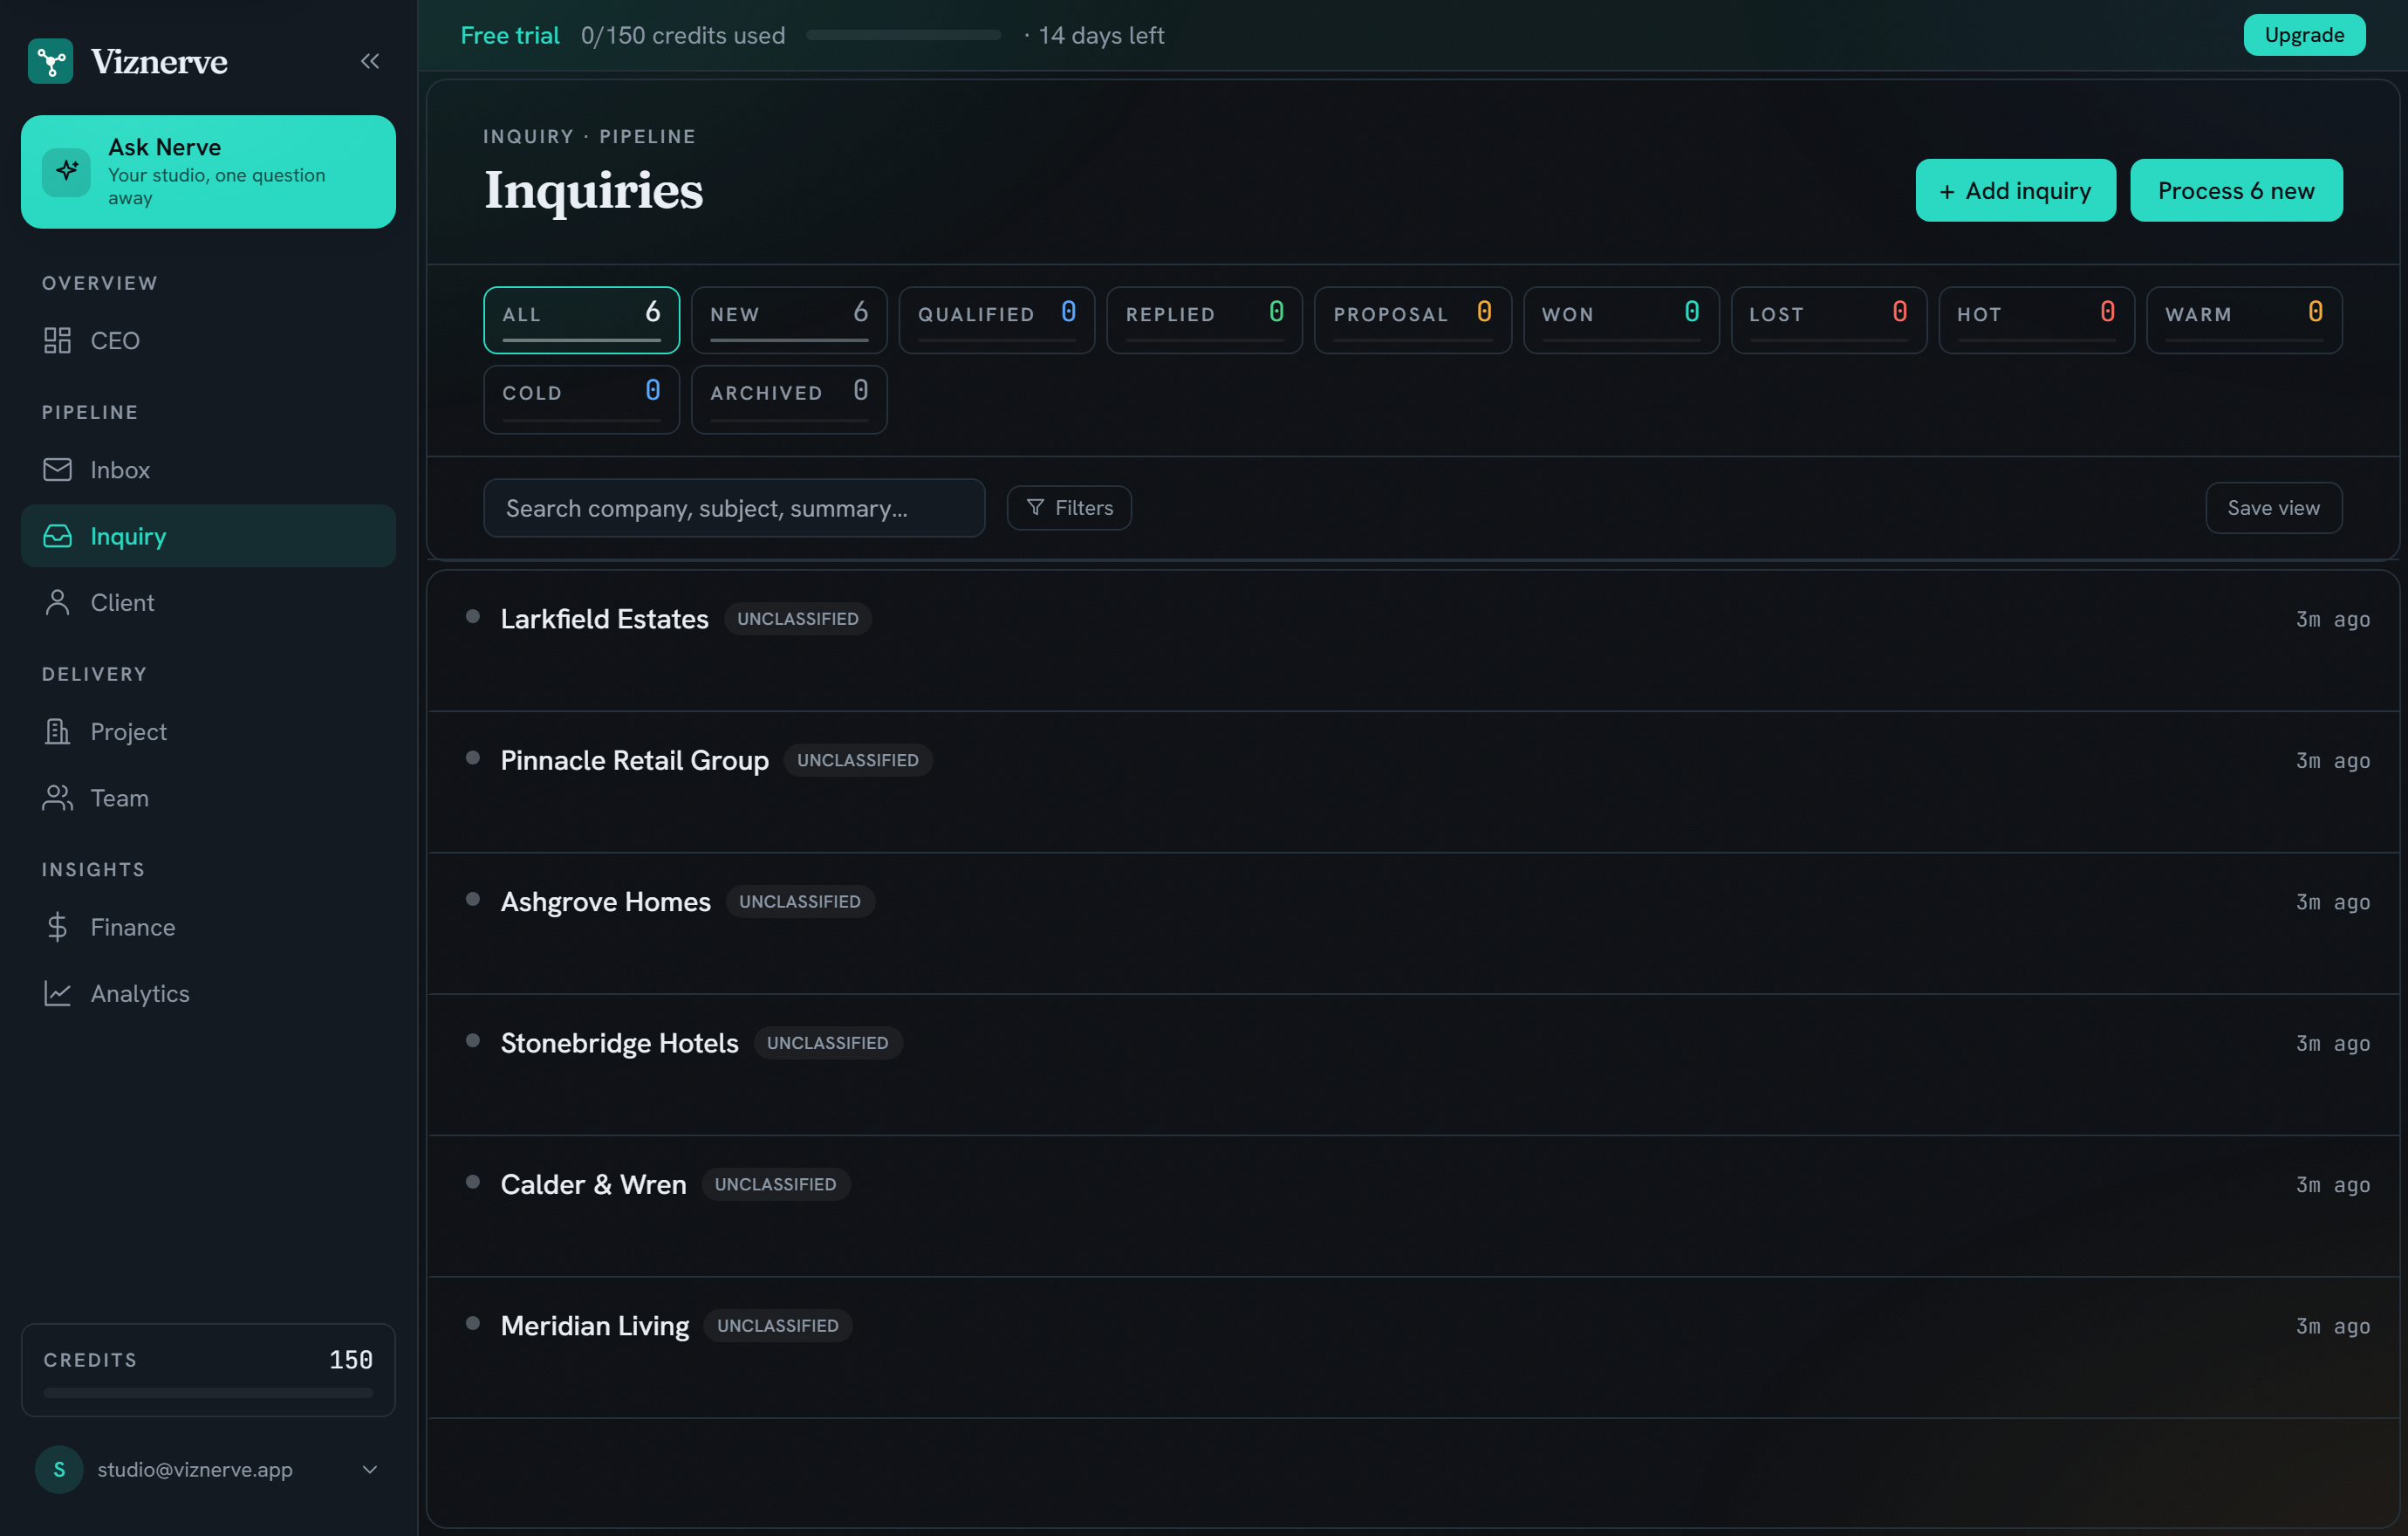Open the Client person icon

pyautogui.click(x=57, y=602)
